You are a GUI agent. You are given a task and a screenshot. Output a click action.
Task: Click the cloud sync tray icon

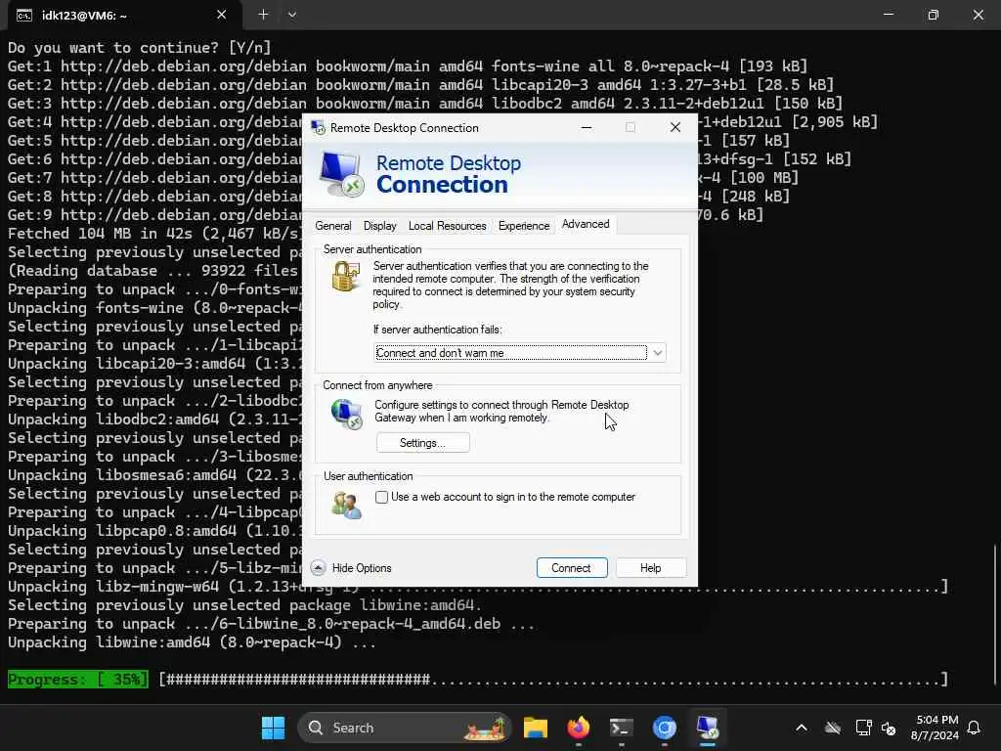pyautogui.click(x=833, y=728)
